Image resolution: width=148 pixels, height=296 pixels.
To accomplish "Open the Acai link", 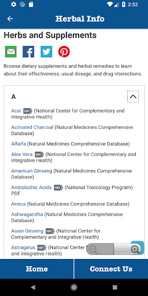I will pyautogui.click(x=16, y=111).
